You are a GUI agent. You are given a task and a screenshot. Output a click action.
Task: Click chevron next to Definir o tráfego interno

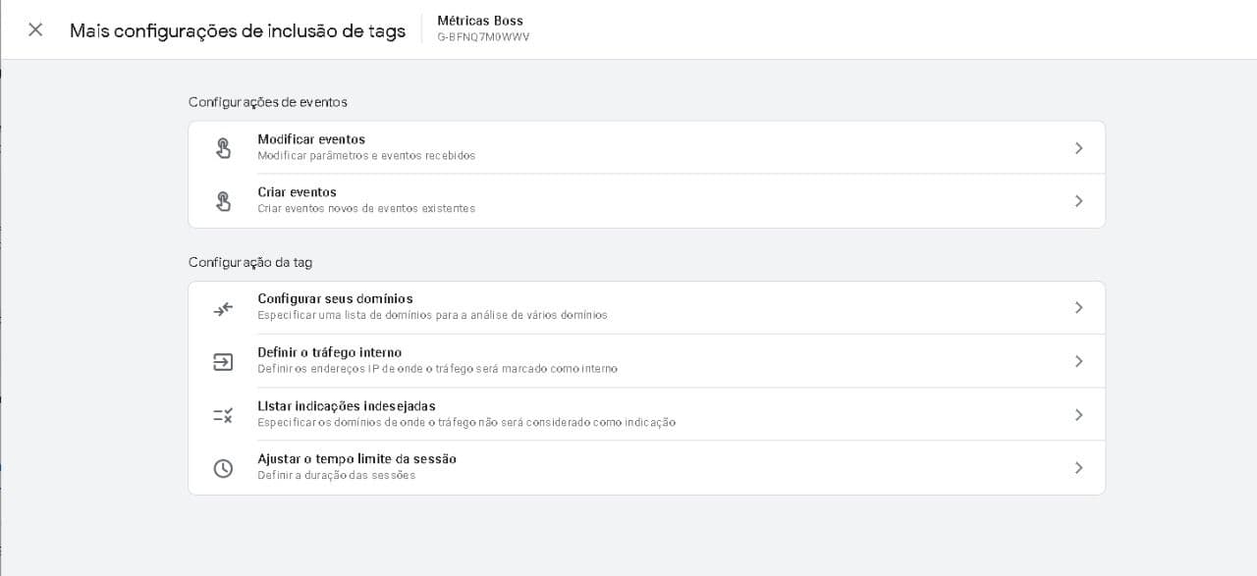tap(1078, 362)
